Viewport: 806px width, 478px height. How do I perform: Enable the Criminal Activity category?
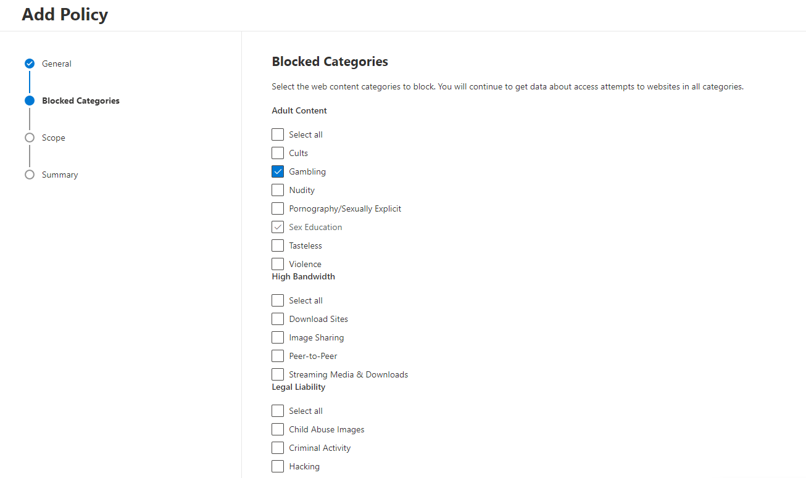[278, 447]
